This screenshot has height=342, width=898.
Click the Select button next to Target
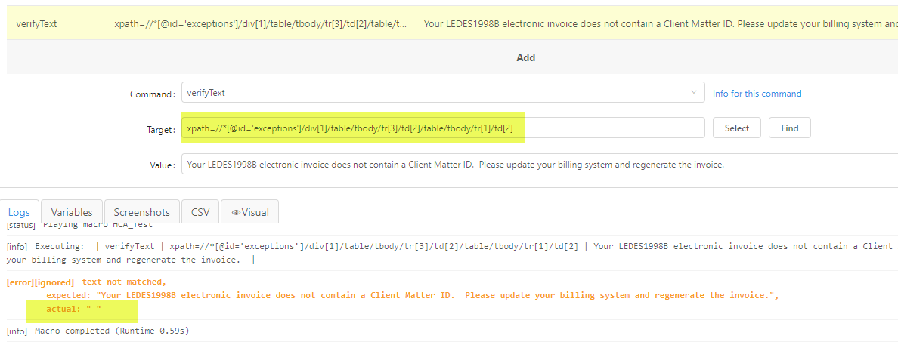pyautogui.click(x=736, y=128)
